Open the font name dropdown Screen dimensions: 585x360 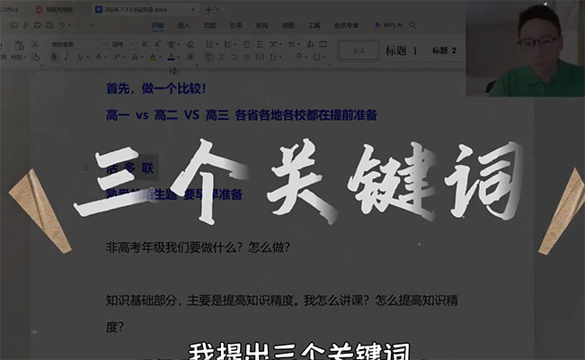[77, 43]
